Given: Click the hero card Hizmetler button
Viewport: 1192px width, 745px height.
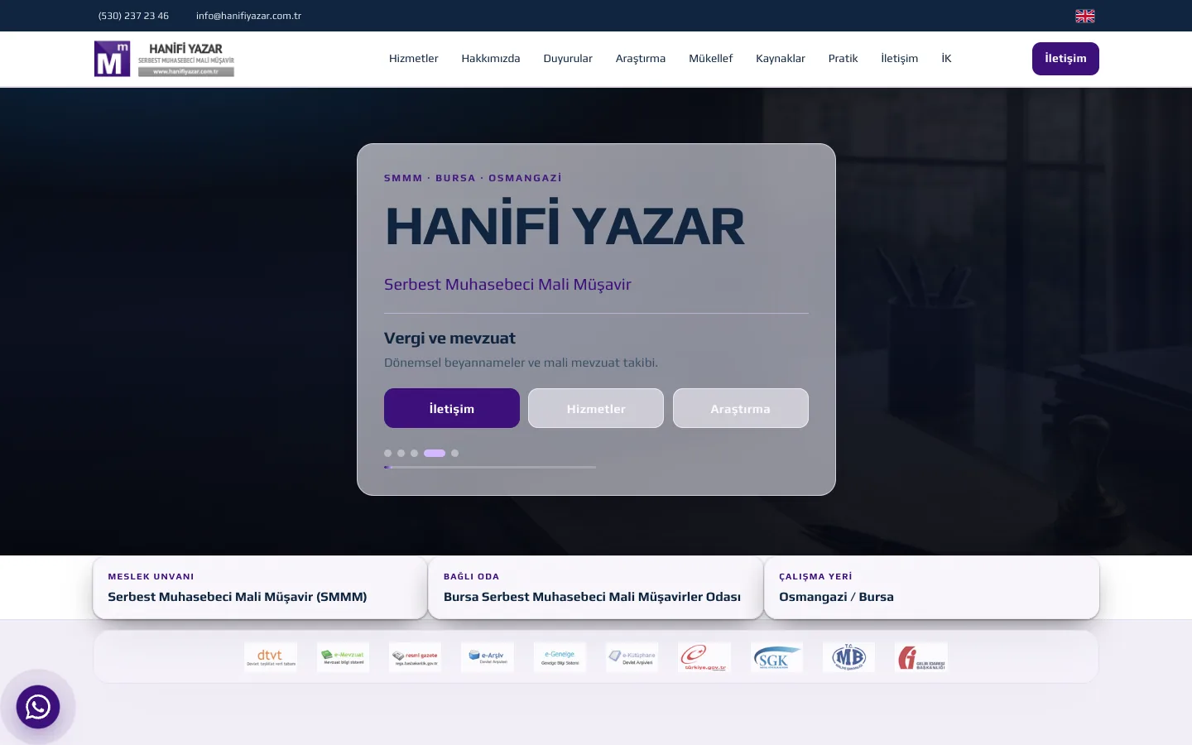Looking at the screenshot, I should [596, 408].
